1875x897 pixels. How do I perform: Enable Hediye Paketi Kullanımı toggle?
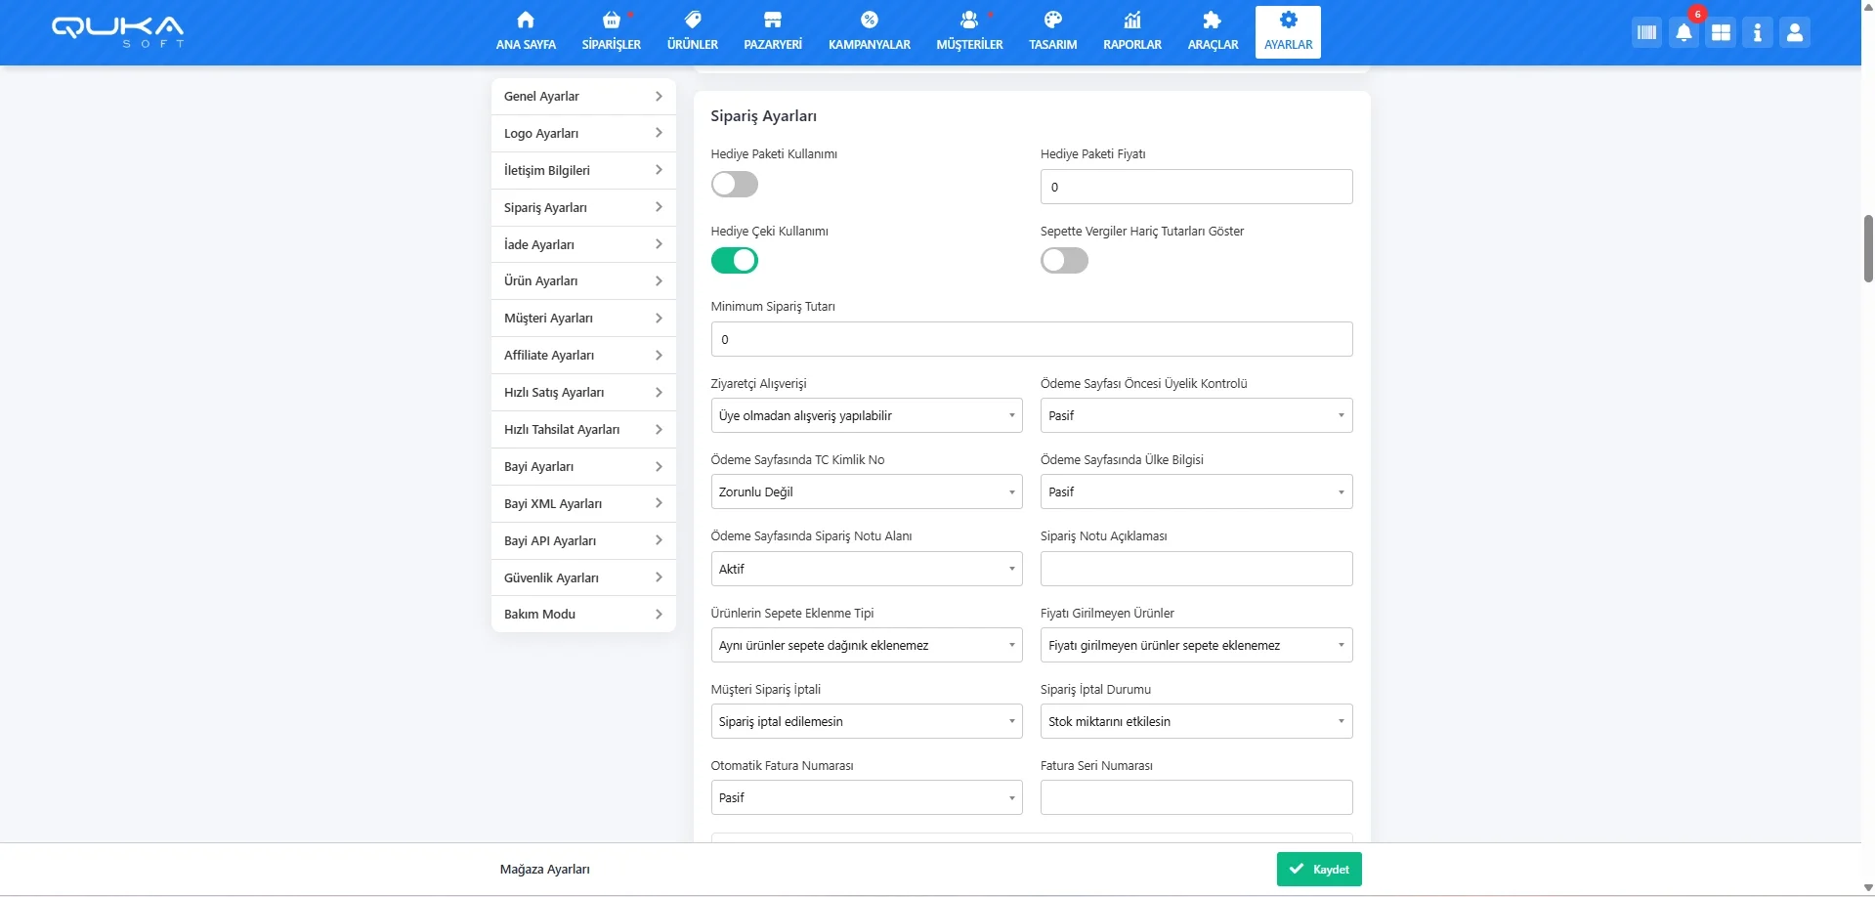pyautogui.click(x=735, y=184)
